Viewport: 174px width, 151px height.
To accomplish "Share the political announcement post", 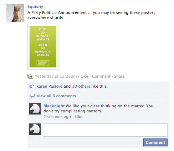I will click(x=119, y=76).
